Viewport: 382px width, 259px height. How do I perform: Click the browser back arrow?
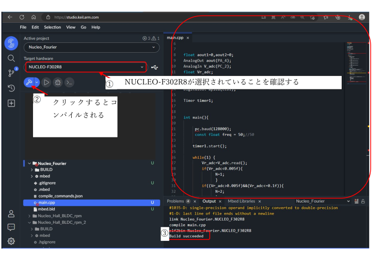tap(10, 17)
